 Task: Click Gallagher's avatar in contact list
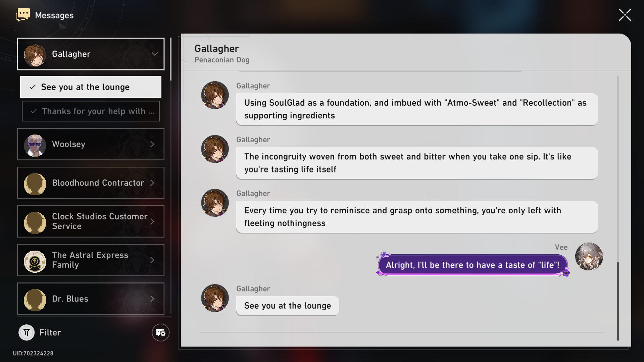pyautogui.click(x=35, y=54)
